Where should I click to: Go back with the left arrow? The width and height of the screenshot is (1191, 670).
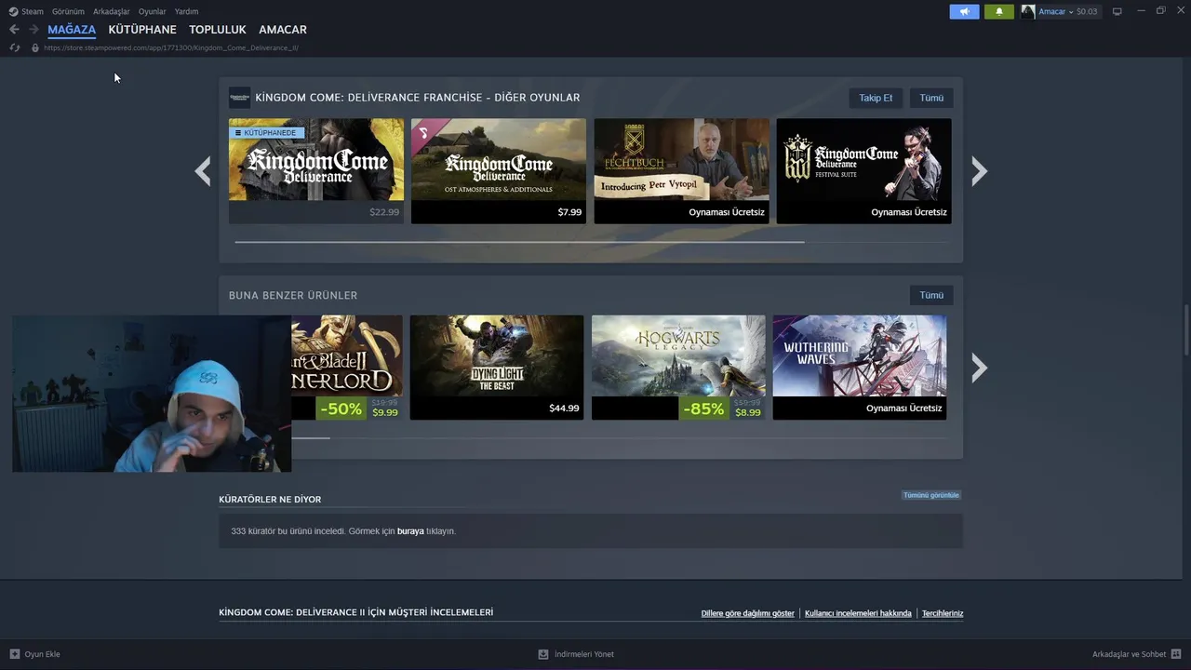coord(14,30)
